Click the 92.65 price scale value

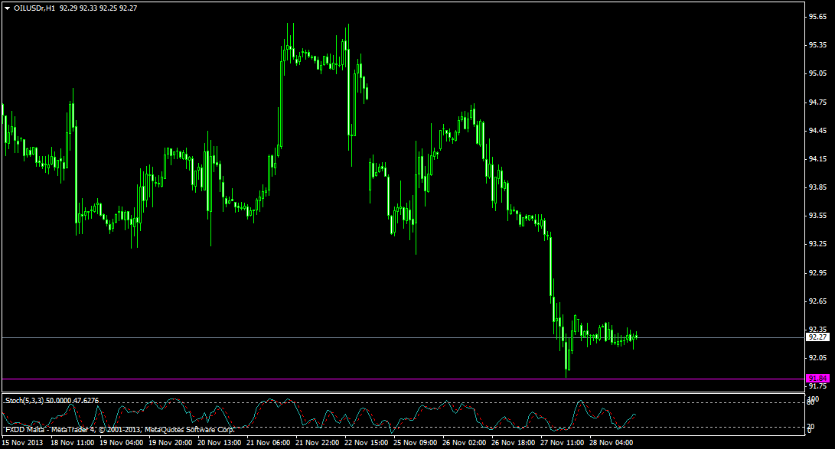pos(817,301)
